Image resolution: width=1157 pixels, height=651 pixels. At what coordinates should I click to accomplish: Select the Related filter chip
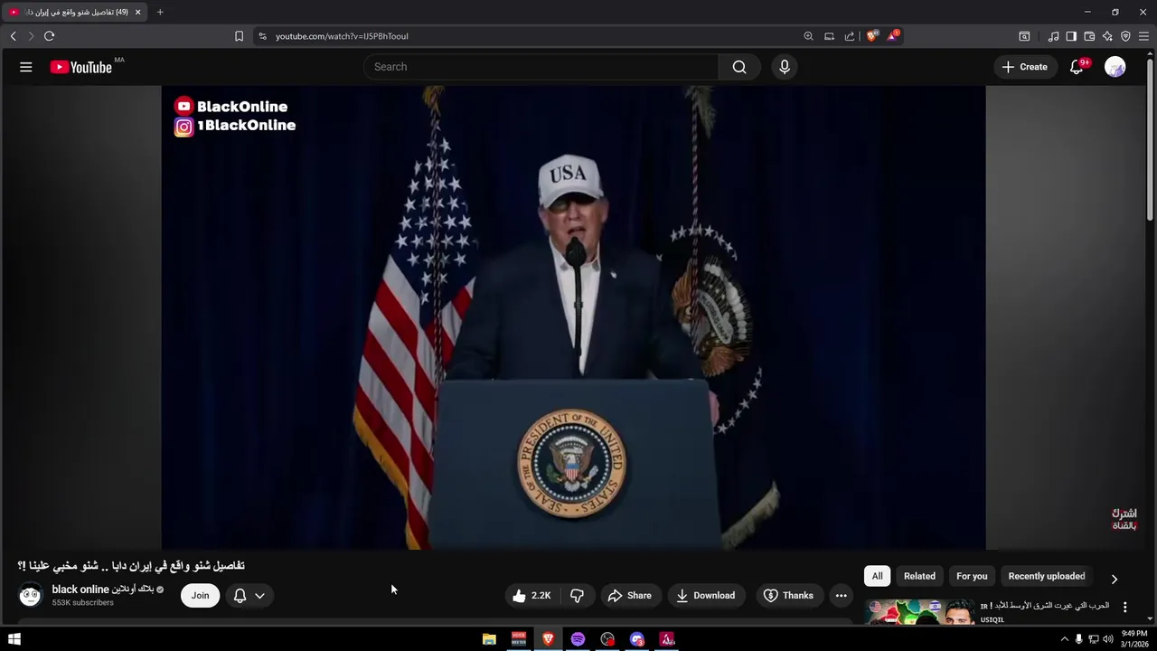pos(919,576)
